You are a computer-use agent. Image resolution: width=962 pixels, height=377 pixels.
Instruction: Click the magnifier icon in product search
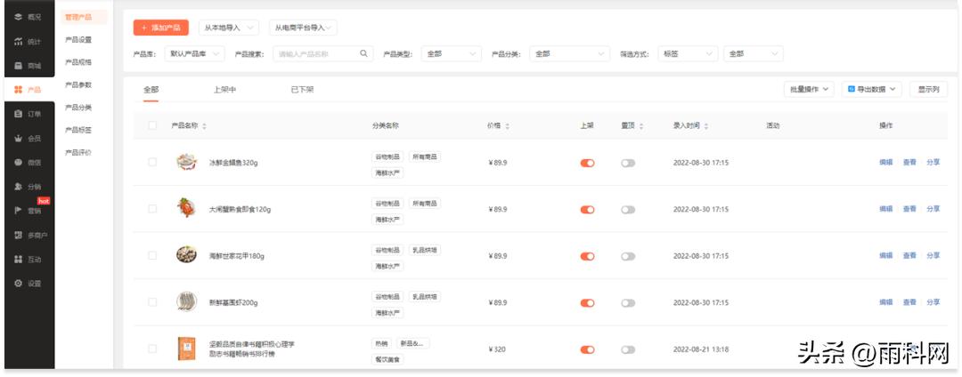(x=363, y=54)
